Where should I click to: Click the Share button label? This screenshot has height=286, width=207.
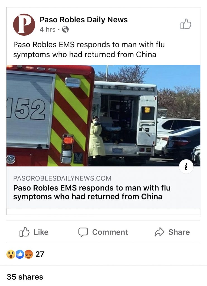point(179,232)
